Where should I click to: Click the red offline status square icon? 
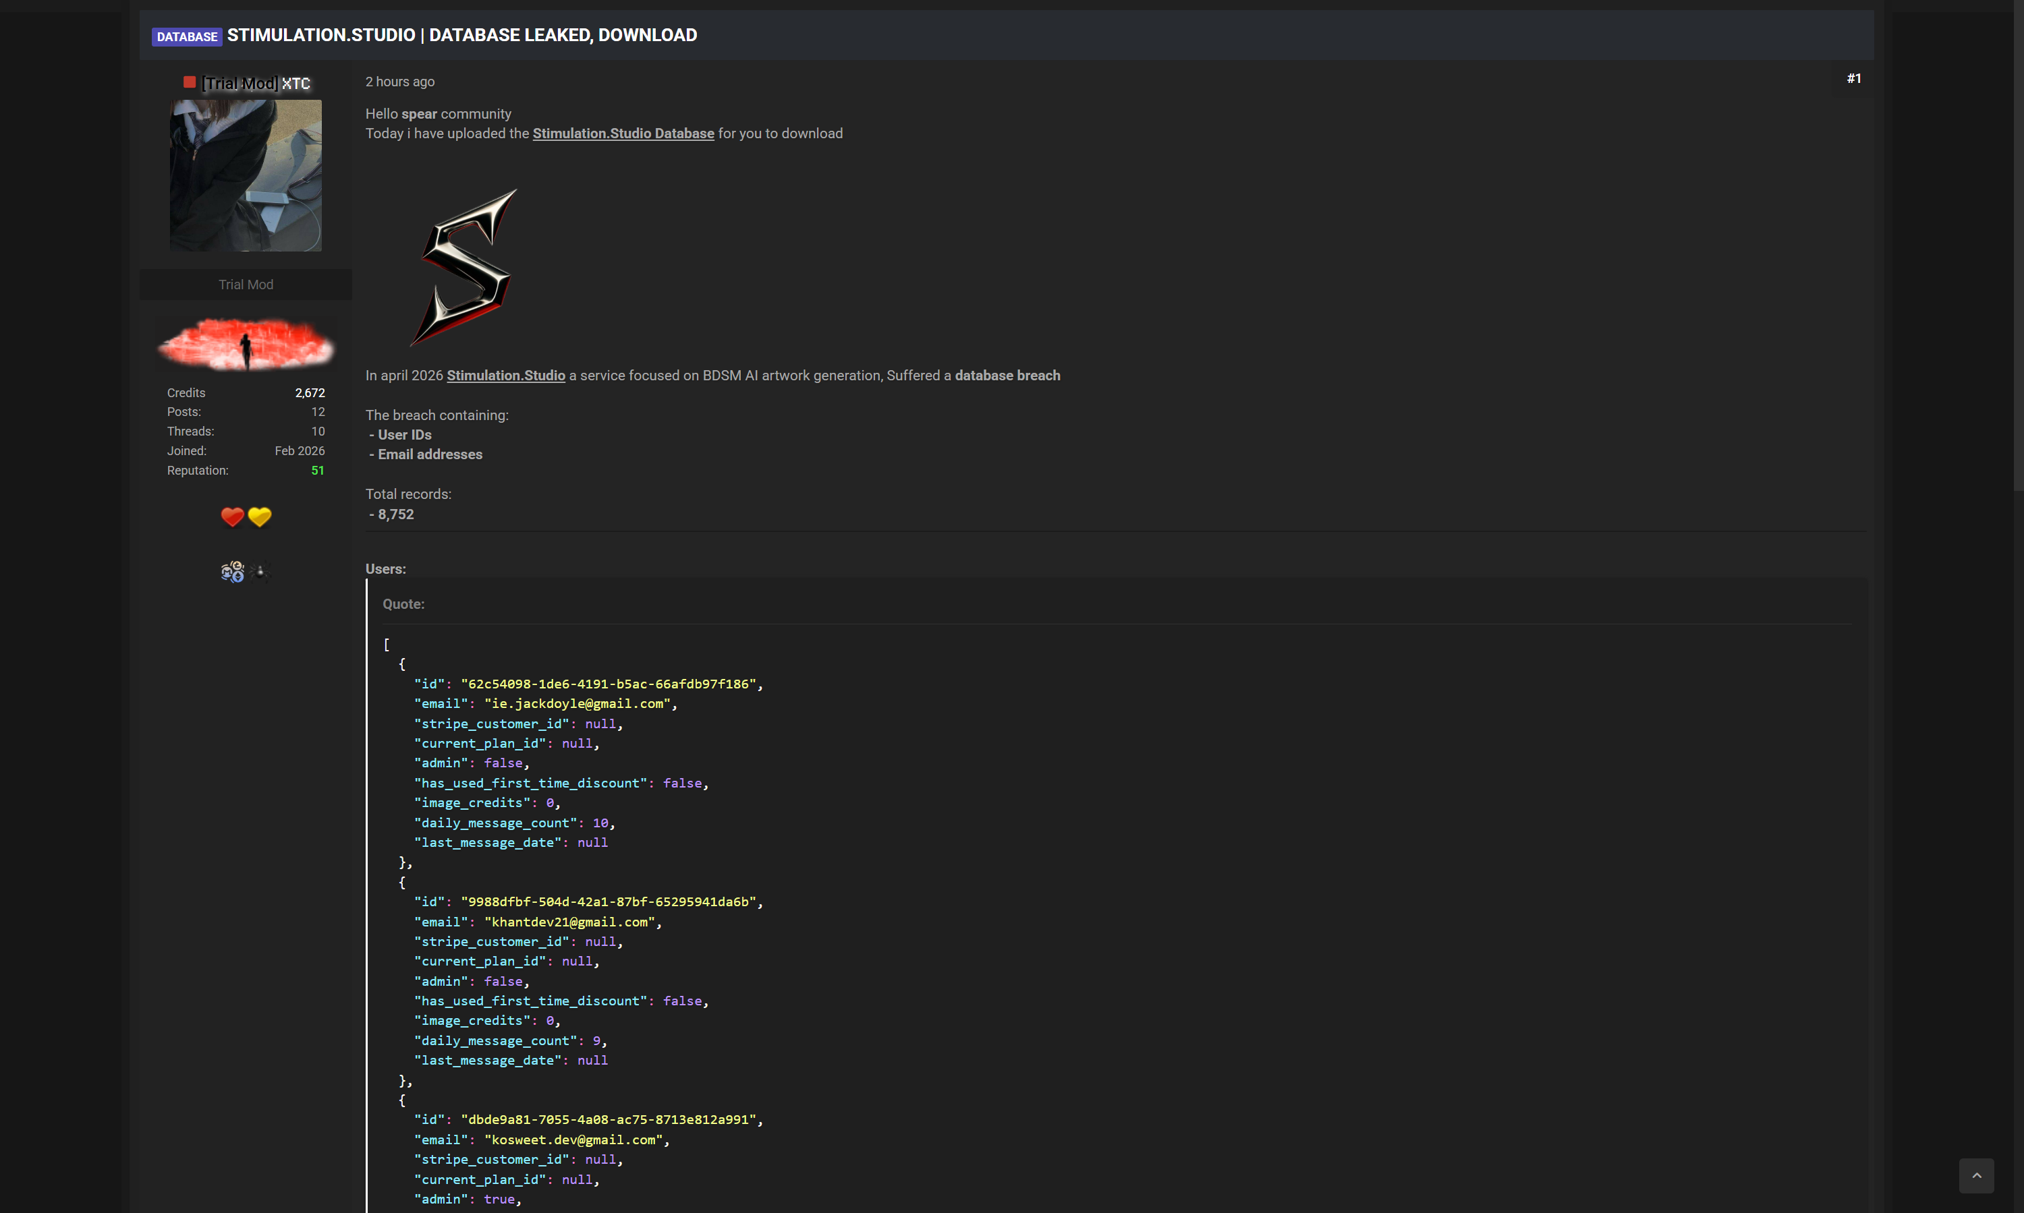coord(189,82)
